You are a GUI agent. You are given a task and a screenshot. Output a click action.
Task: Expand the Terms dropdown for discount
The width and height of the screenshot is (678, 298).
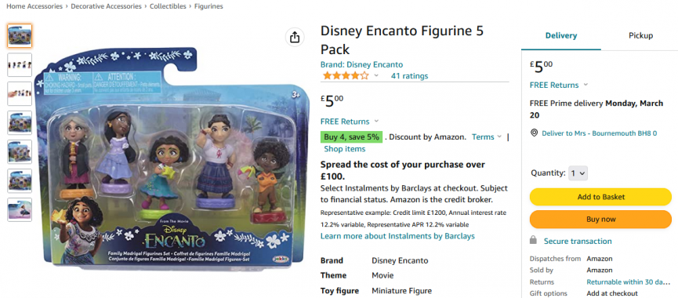[x=487, y=136]
